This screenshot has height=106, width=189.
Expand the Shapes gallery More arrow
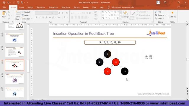pos(120,18)
